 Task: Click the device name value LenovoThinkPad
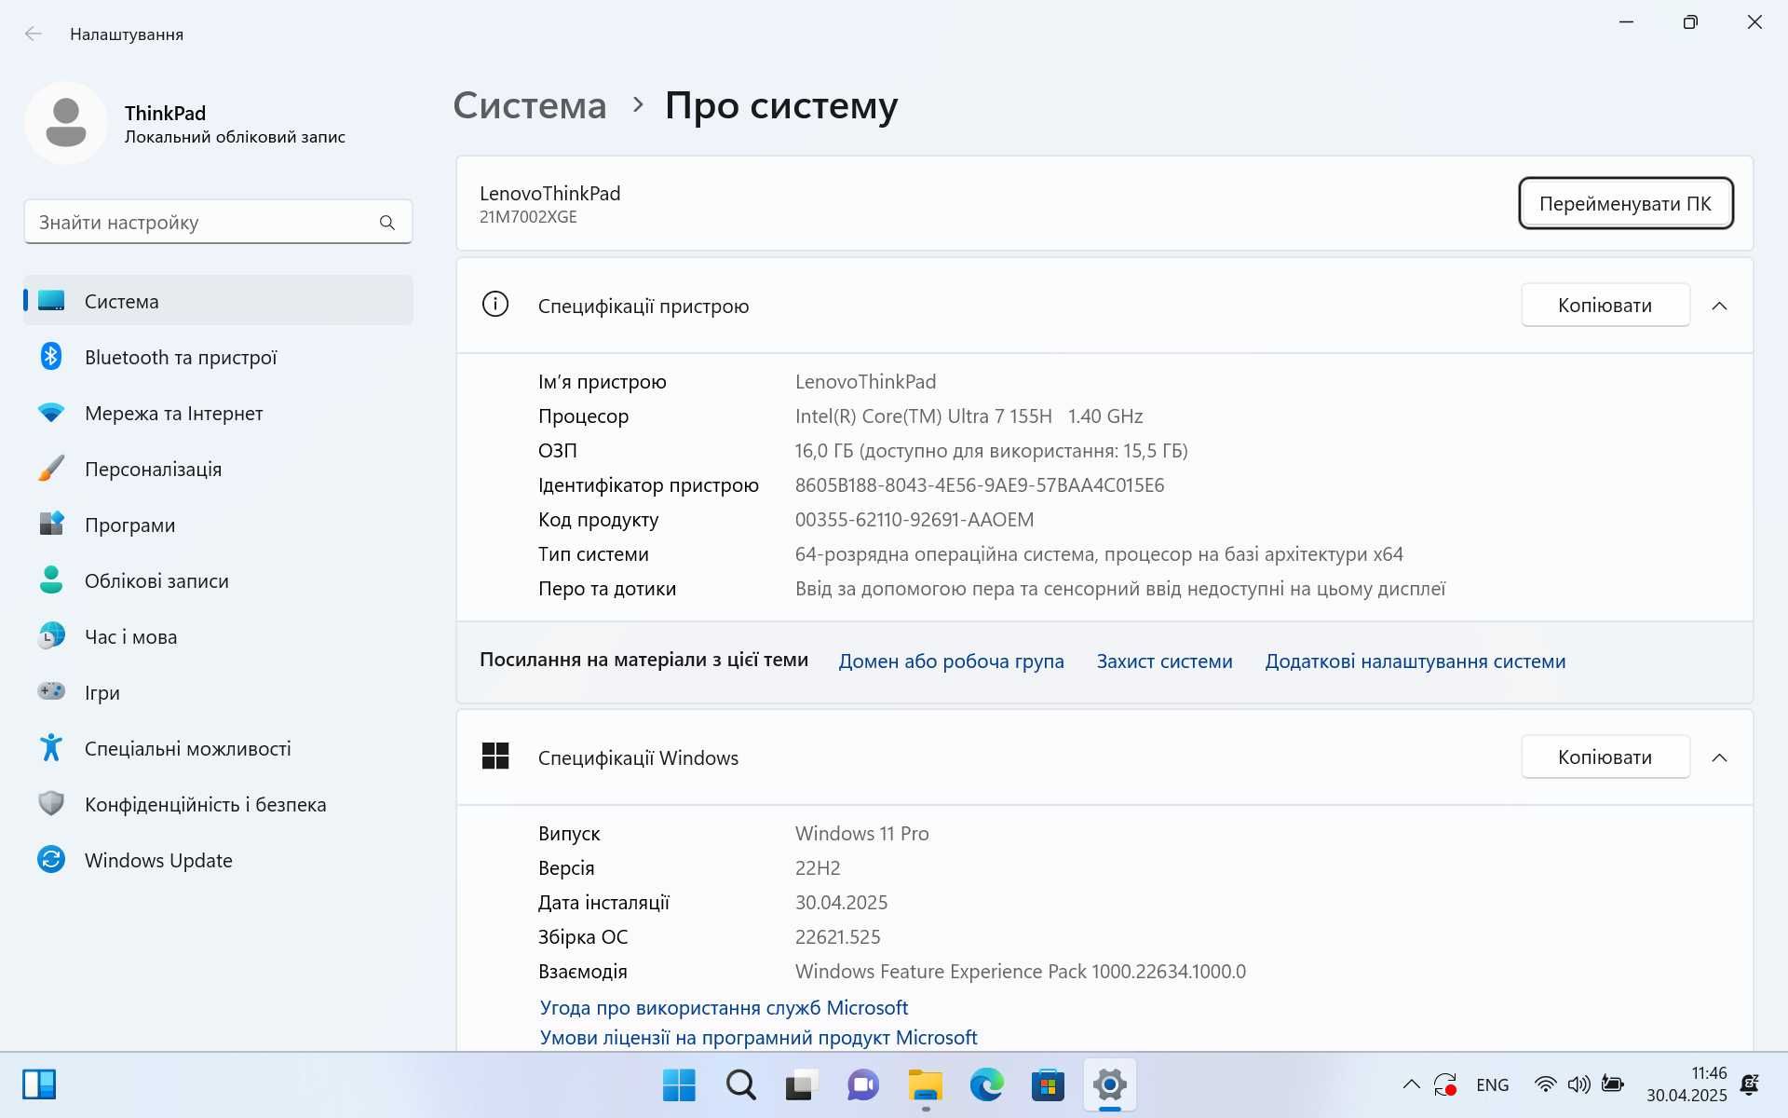[x=865, y=382]
